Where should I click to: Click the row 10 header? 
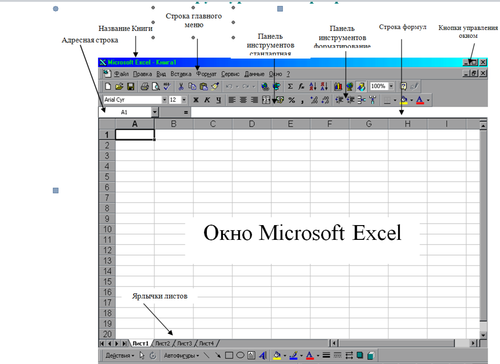pyautogui.click(x=107, y=229)
